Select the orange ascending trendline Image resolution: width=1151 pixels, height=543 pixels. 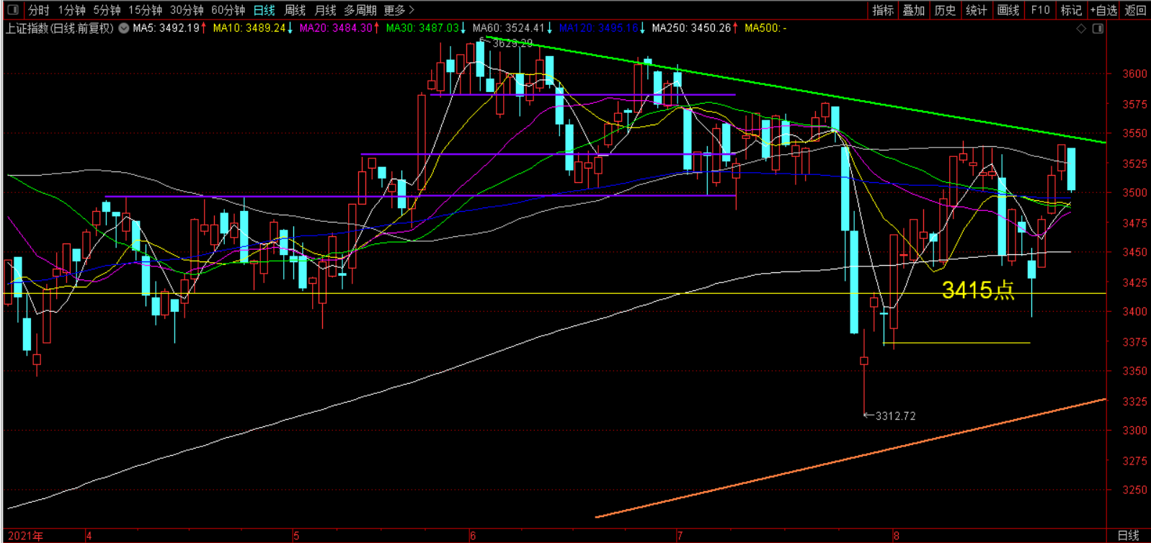pyautogui.click(x=850, y=458)
